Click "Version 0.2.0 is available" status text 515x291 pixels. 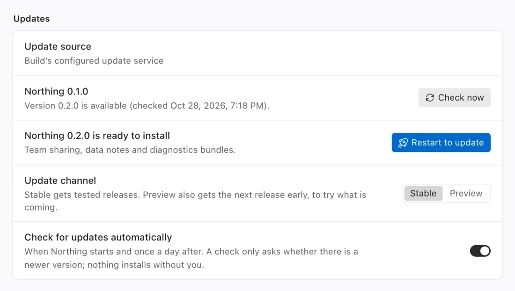[147, 106]
